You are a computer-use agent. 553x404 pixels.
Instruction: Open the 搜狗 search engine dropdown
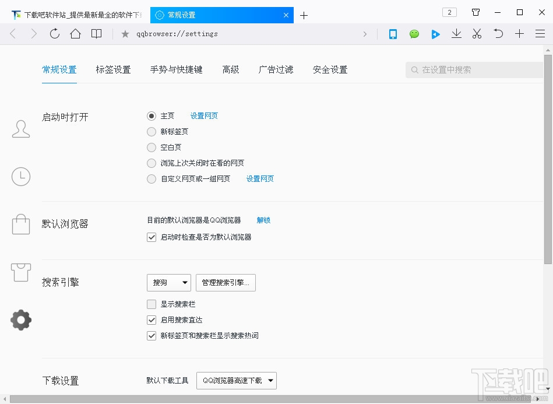point(168,283)
